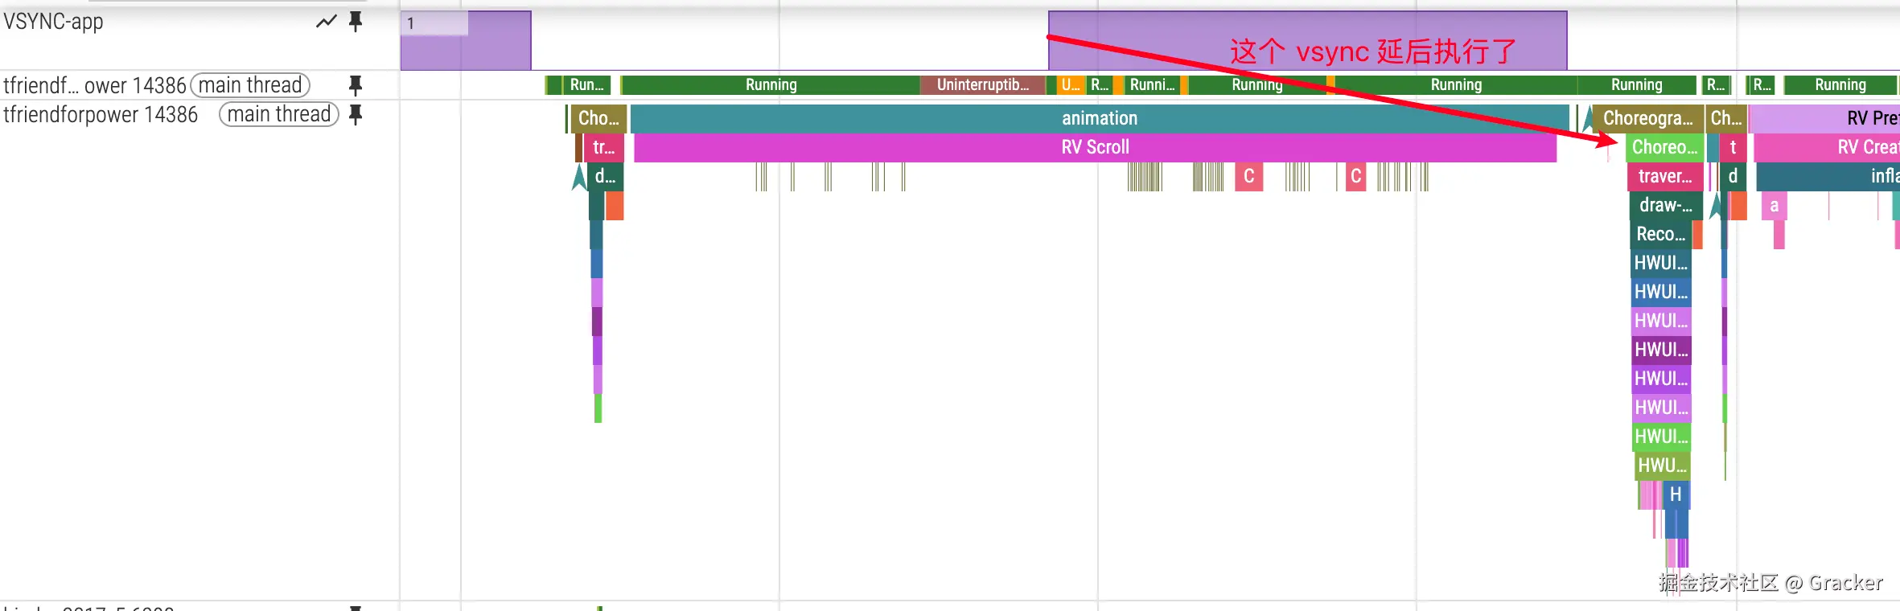This screenshot has width=1900, height=611.
Task: Select the traver… slice
Action: click(x=1665, y=176)
